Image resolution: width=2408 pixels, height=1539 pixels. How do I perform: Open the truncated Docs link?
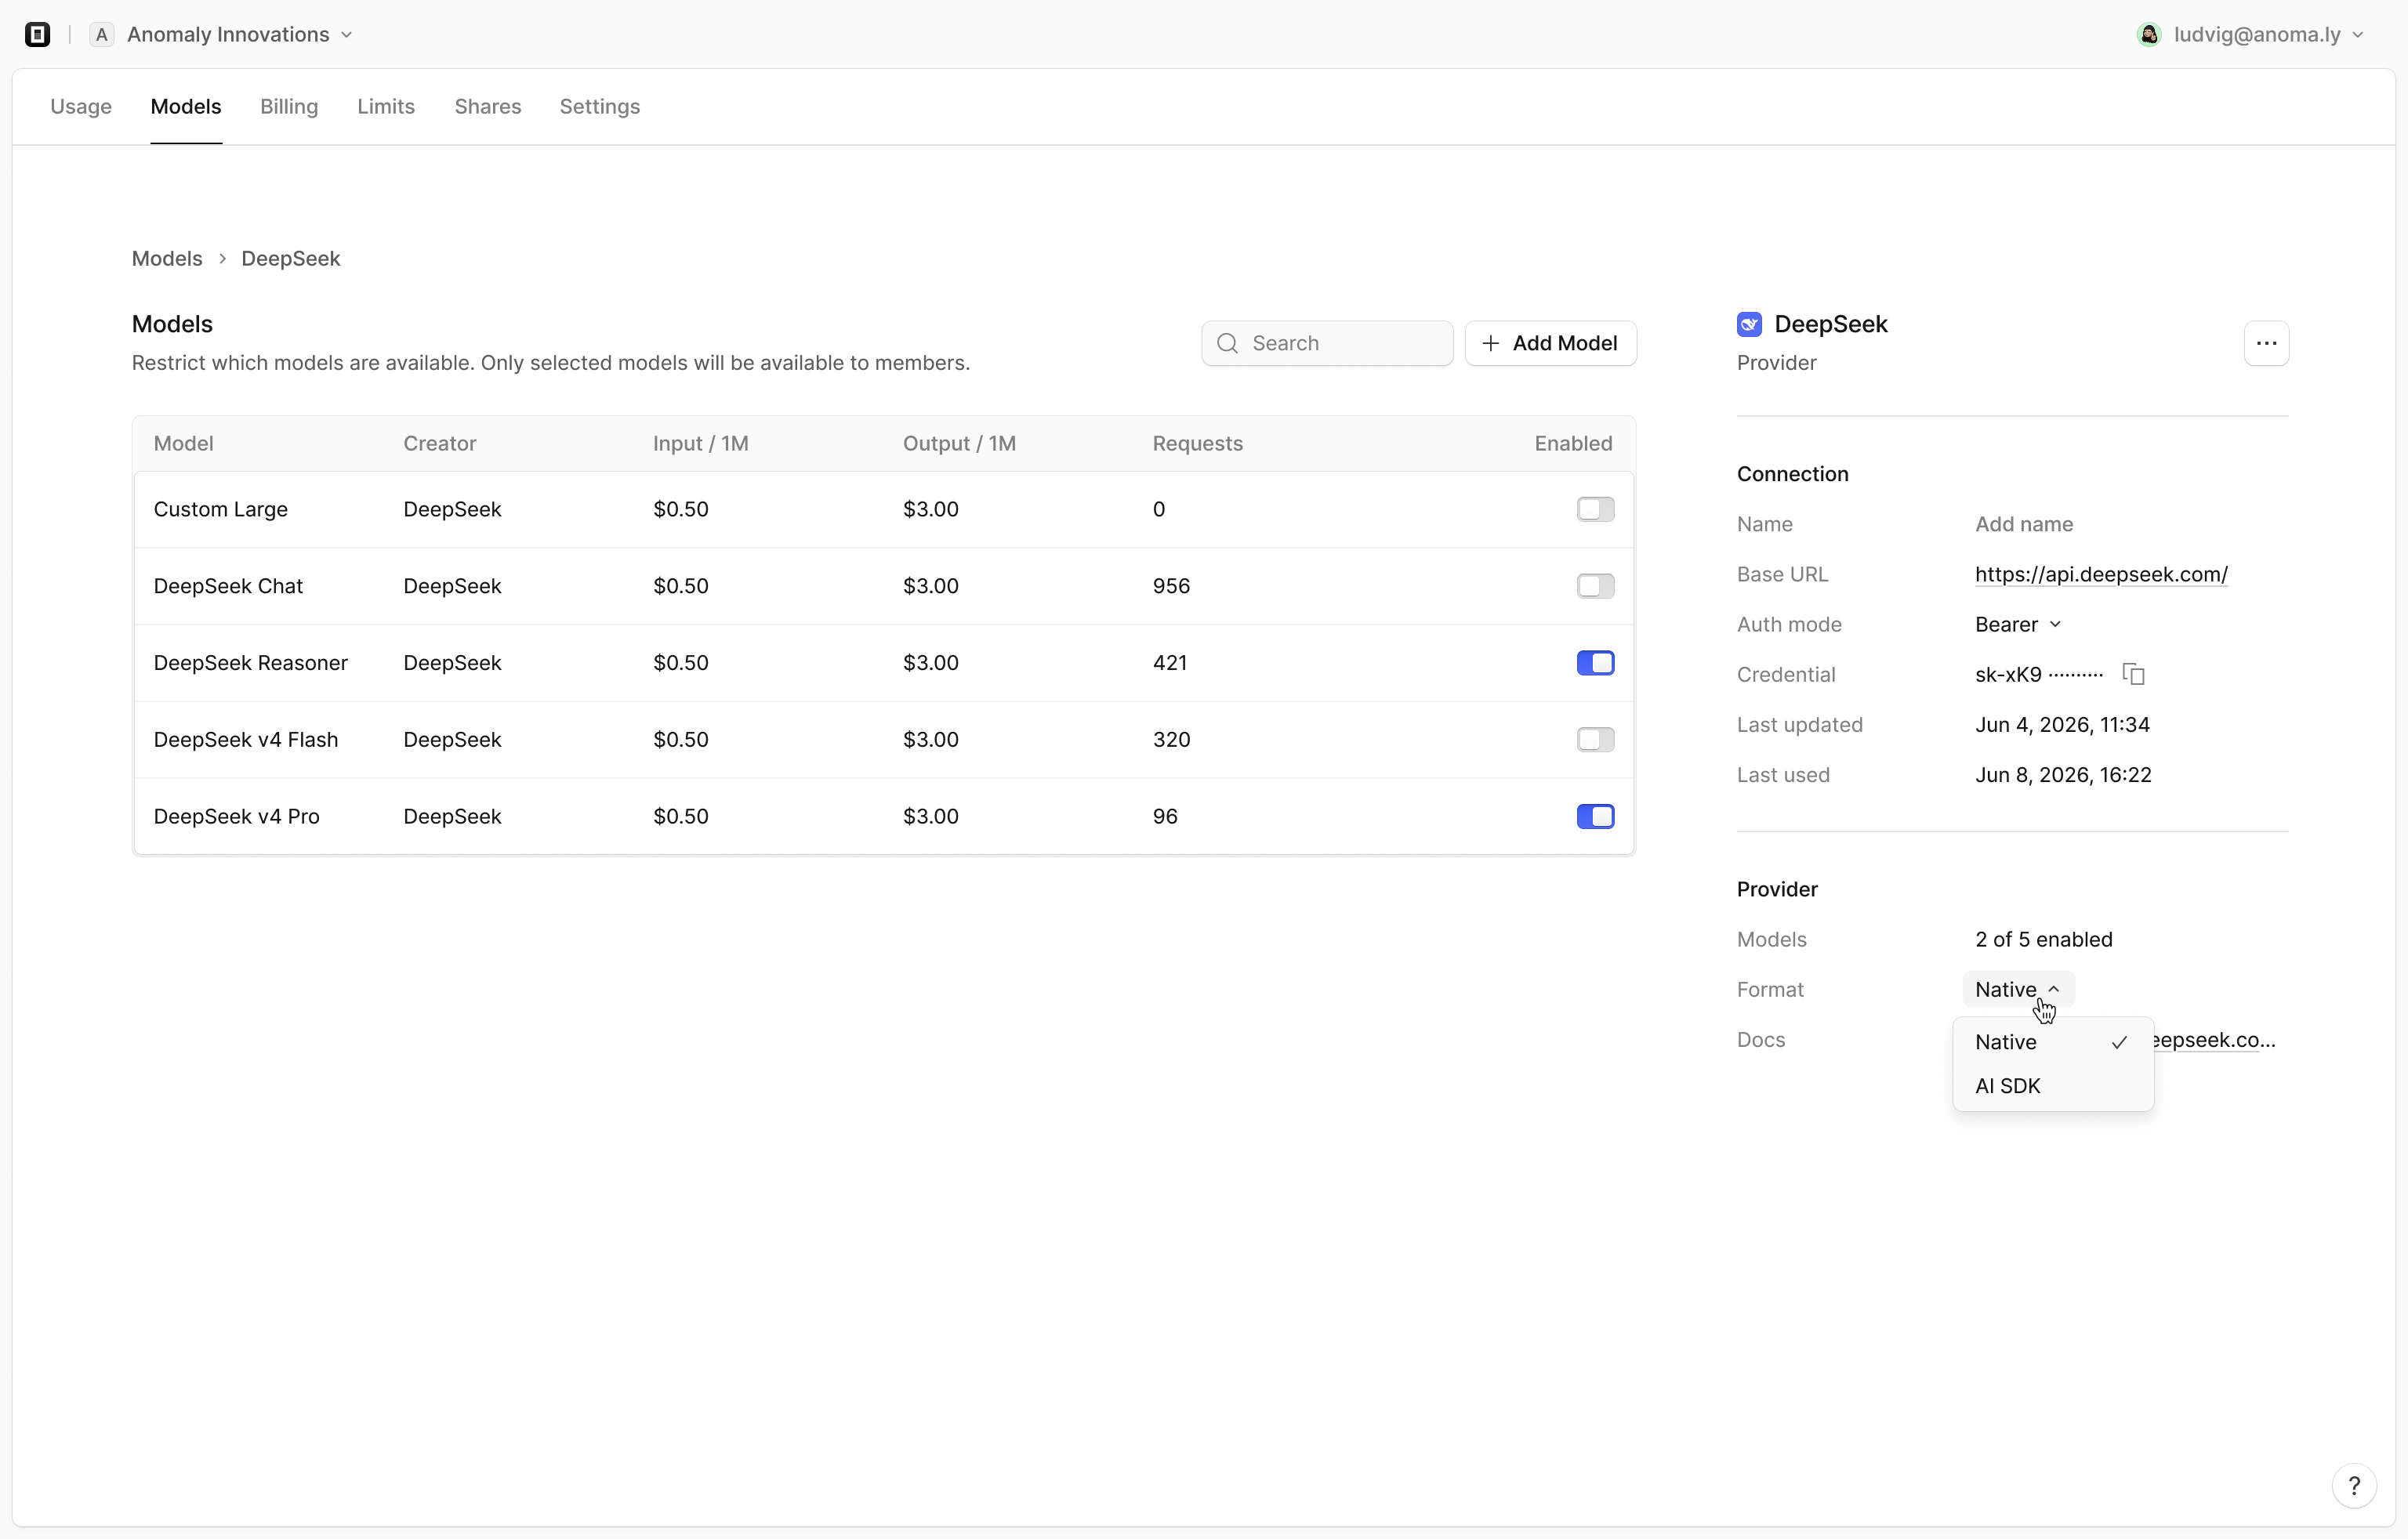click(2215, 1040)
